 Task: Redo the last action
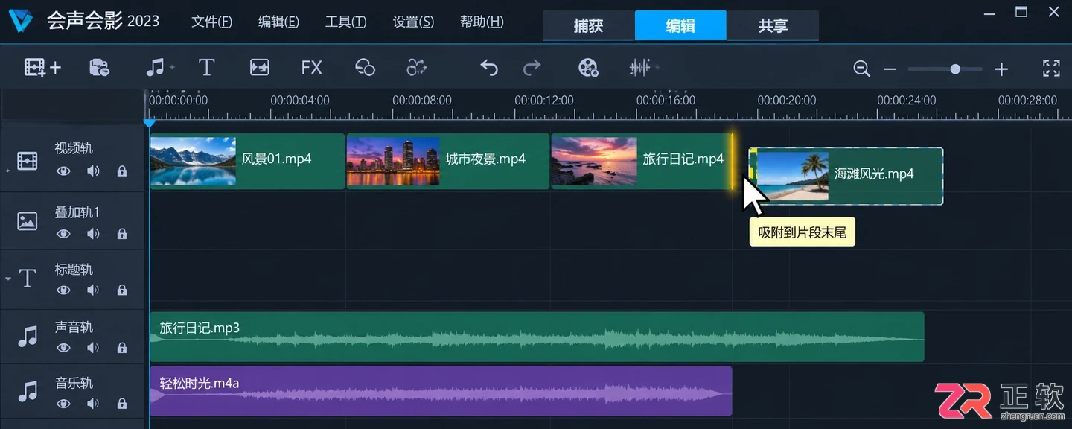(x=532, y=68)
